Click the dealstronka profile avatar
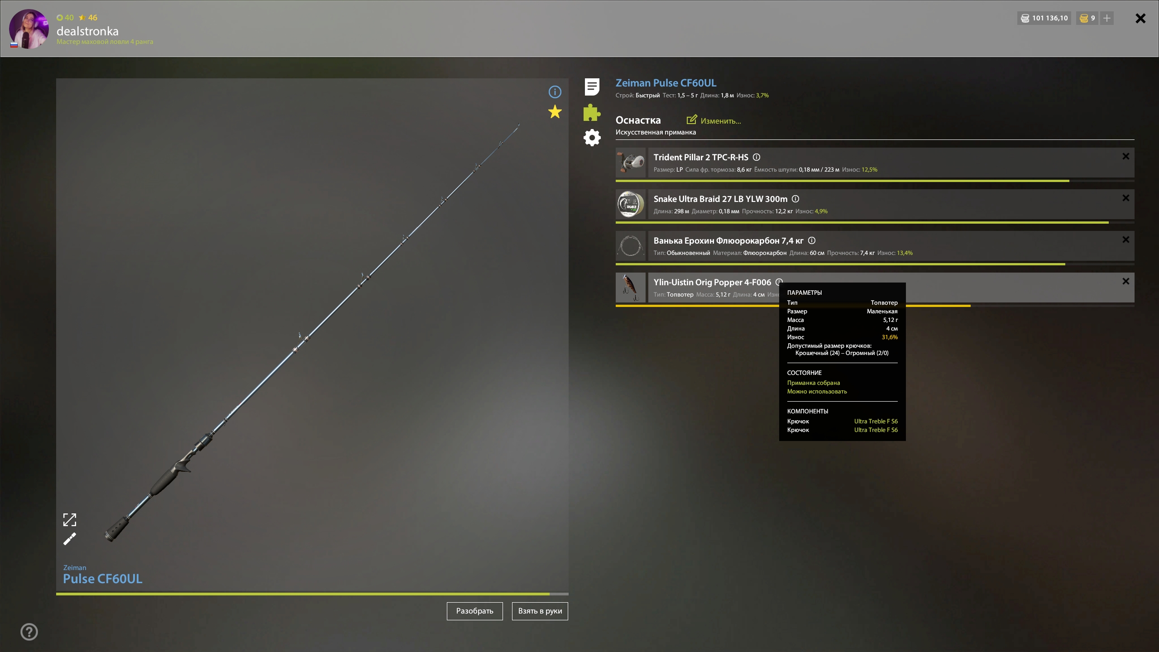This screenshot has width=1159, height=652. [x=29, y=29]
